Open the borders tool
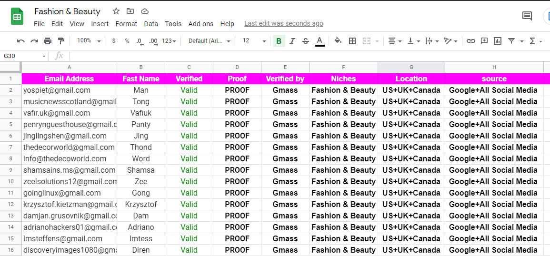Screen dimensions: 550x256 [352, 41]
